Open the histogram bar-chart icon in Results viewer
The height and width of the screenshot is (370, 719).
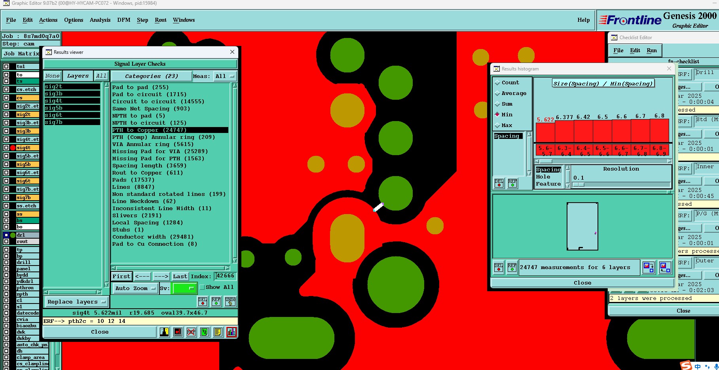point(231,332)
